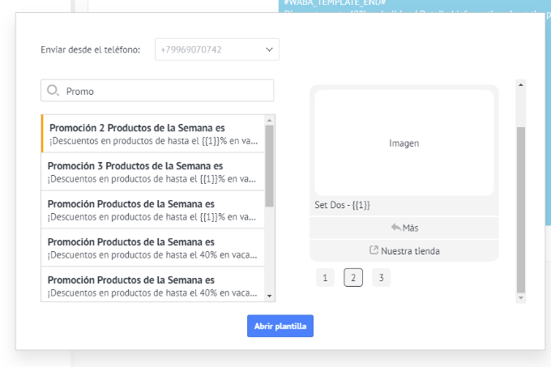Open the phone number dropdown chevron
Screen dimensions: 551x367
269,49
